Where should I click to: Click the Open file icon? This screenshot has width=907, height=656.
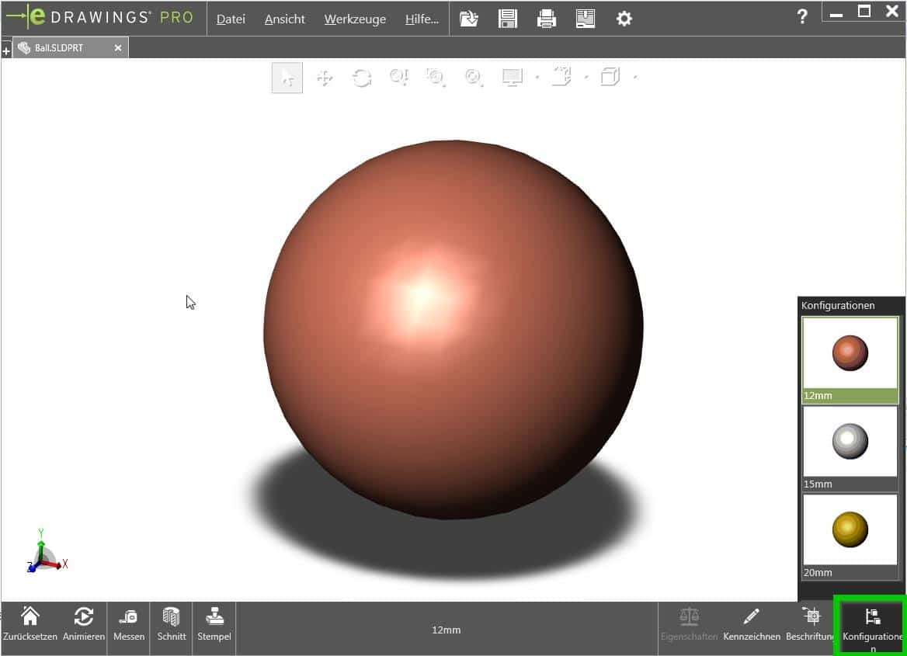(x=469, y=19)
